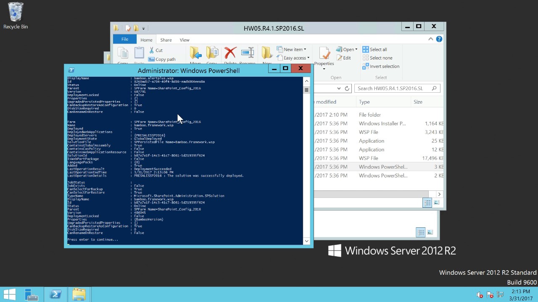Select the Windows Installer P... file row
The image size is (538, 302).
[379, 123]
